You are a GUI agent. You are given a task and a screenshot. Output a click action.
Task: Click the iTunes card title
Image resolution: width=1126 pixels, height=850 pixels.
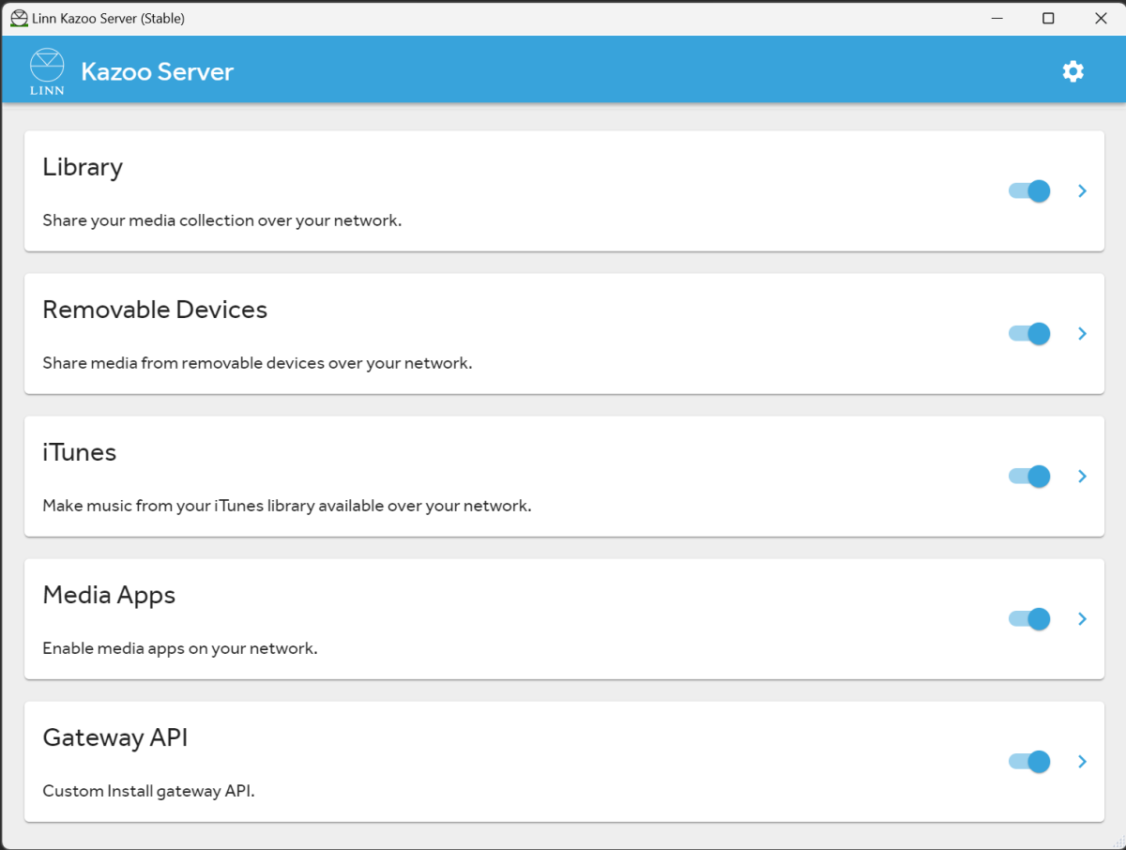click(80, 452)
